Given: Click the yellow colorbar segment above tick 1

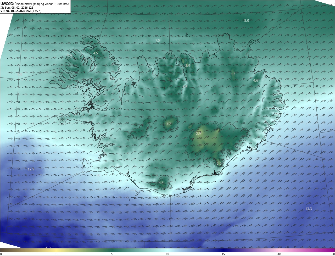Looking at the screenshot, I should [56, 250].
